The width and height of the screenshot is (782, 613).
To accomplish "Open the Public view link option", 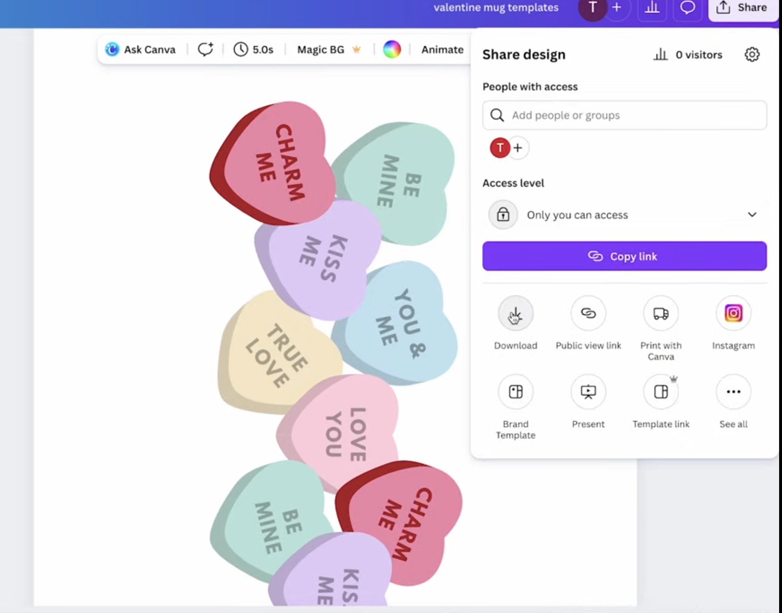I will click(x=588, y=314).
